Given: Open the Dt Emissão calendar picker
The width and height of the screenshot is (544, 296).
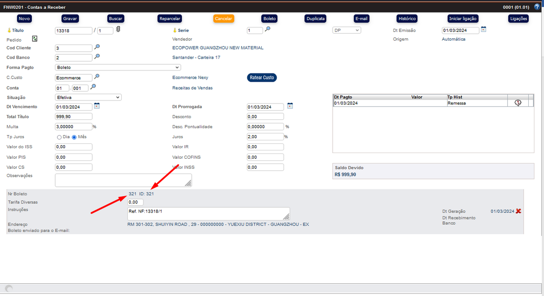Looking at the screenshot, I should (484, 29).
